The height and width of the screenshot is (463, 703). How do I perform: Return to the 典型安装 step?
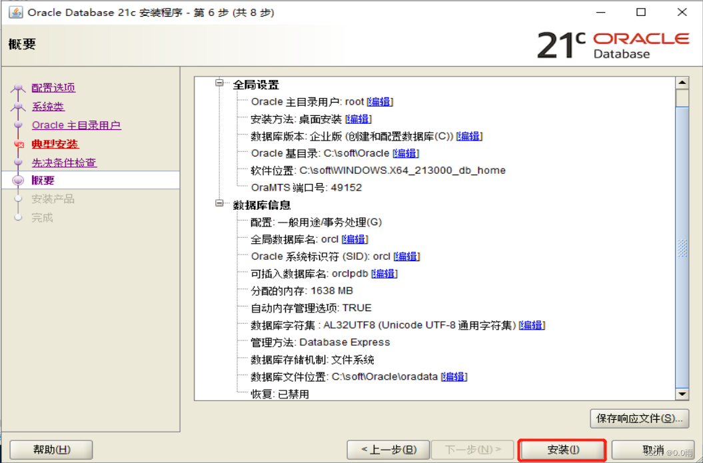click(x=55, y=145)
